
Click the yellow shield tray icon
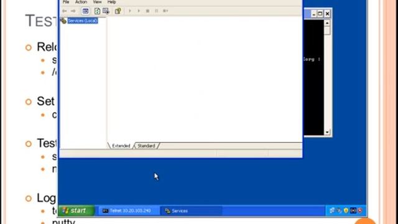point(346,210)
